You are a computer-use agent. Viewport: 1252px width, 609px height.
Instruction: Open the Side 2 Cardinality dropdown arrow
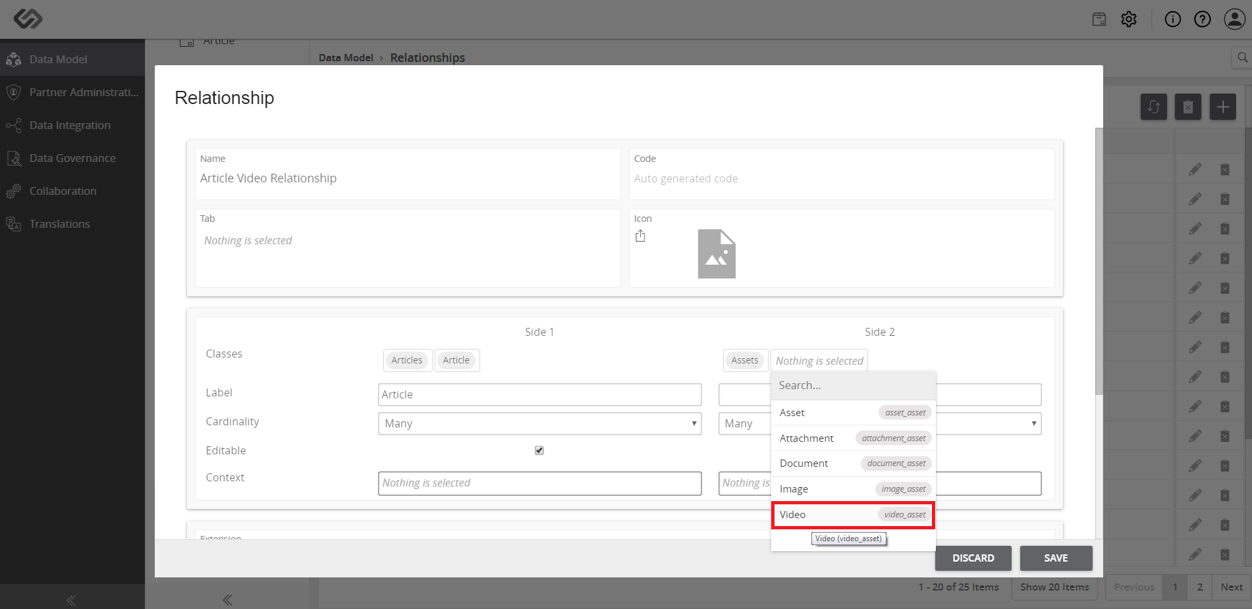point(1034,423)
